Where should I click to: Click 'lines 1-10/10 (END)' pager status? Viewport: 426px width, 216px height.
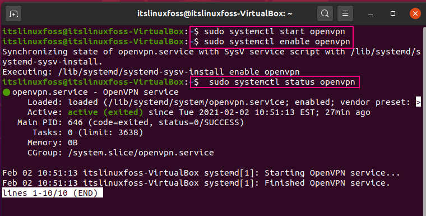53,193
